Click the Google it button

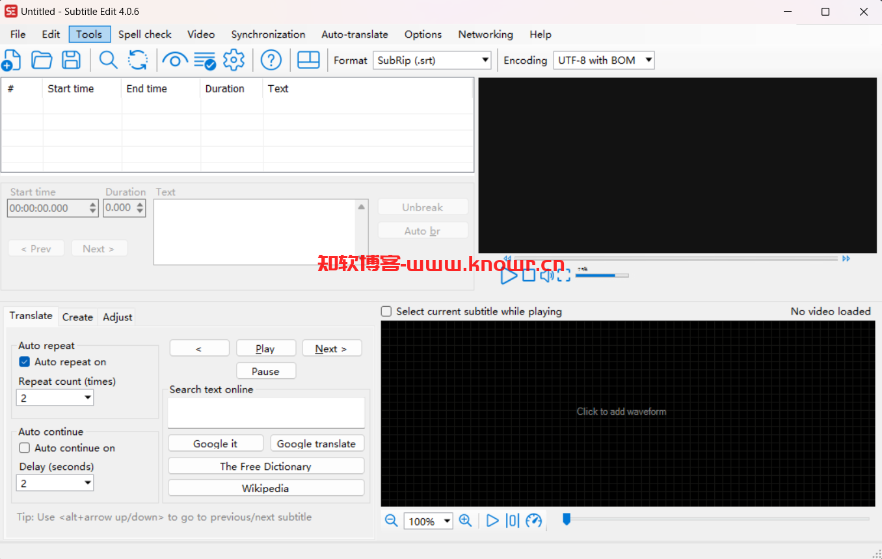[x=215, y=443]
